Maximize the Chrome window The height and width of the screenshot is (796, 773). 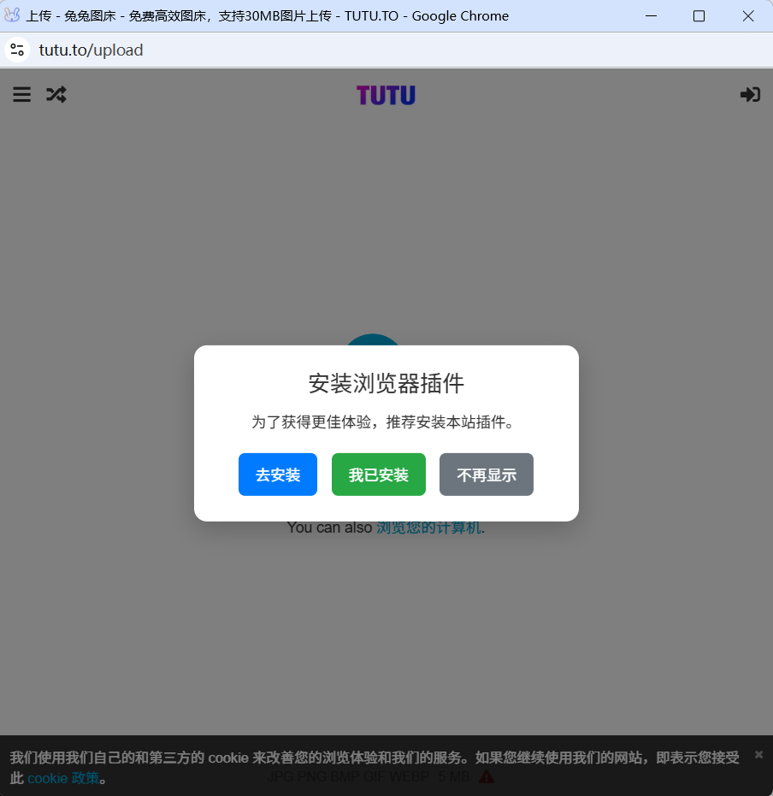coord(699,15)
